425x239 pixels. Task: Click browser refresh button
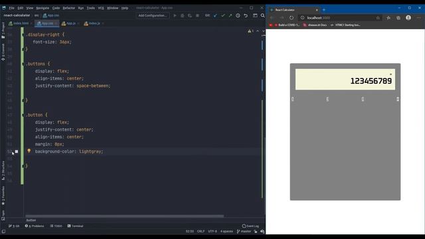[x=292, y=18]
